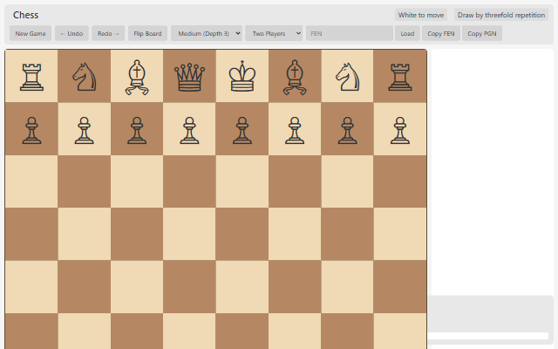Screen dimensions: 558x349
Task: Focus the FEN input field
Action: (x=350, y=33)
